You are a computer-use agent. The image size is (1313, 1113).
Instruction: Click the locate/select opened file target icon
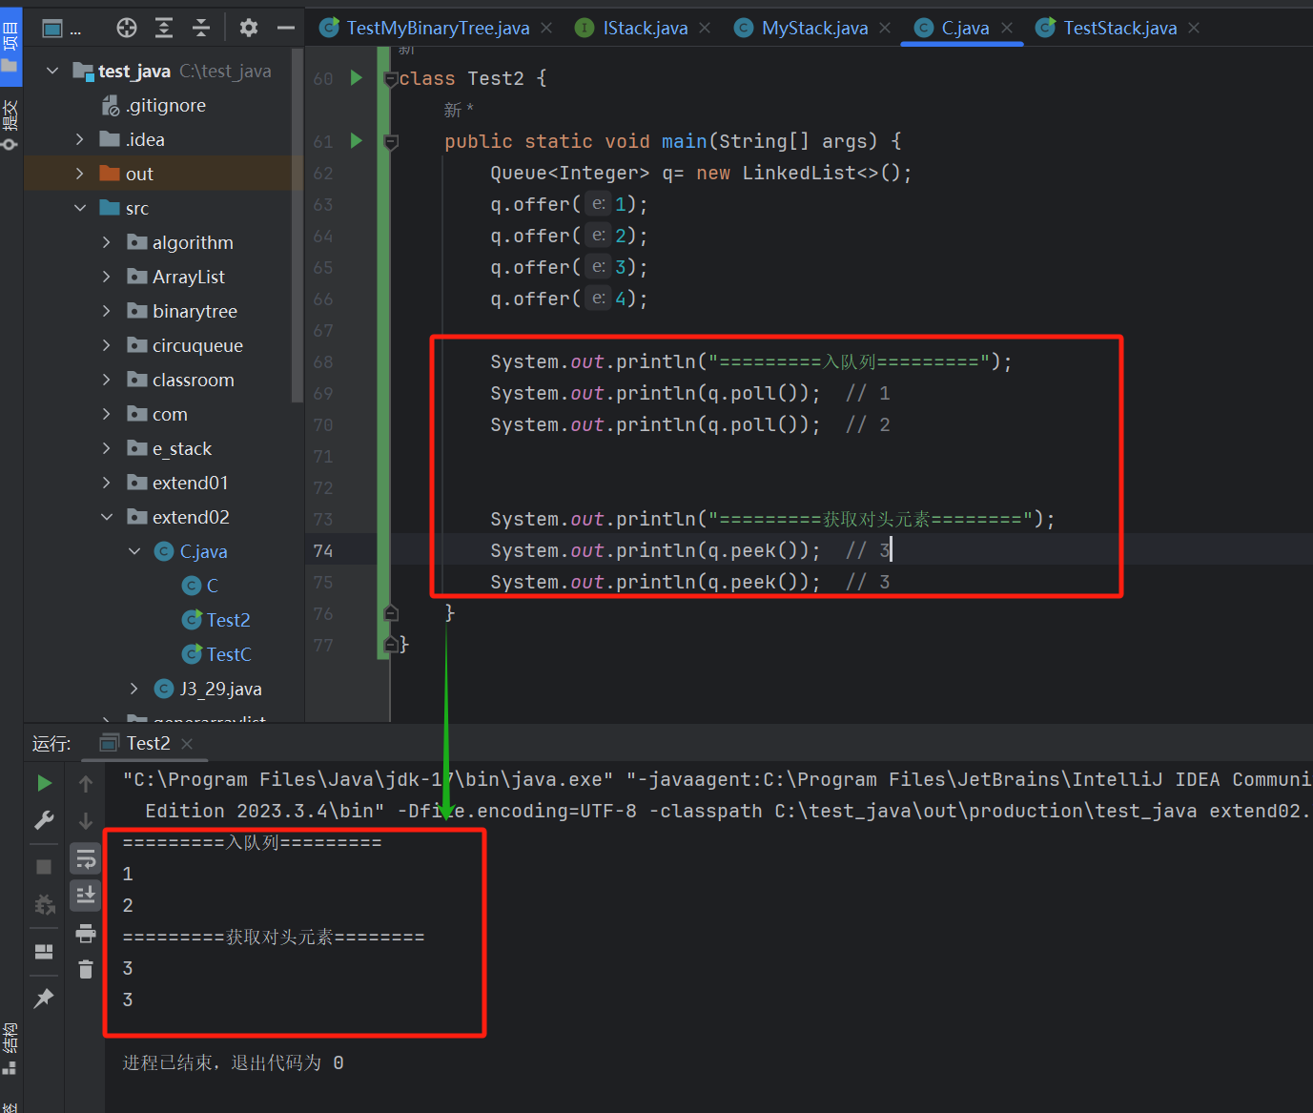click(x=126, y=28)
